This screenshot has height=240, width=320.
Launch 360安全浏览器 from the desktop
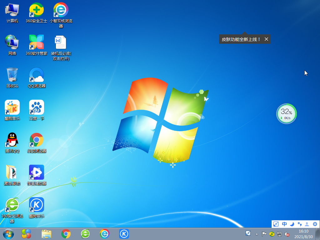tap(12, 205)
